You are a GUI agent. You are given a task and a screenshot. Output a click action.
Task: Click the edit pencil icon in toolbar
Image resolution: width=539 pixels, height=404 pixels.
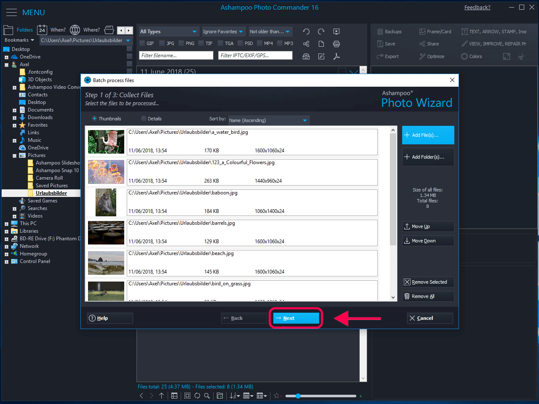coord(321,56)
